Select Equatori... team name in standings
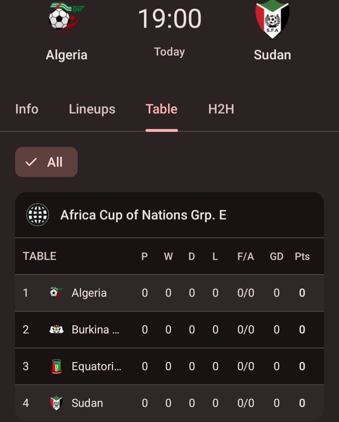 pyautogui.click(x=96, y=366)
